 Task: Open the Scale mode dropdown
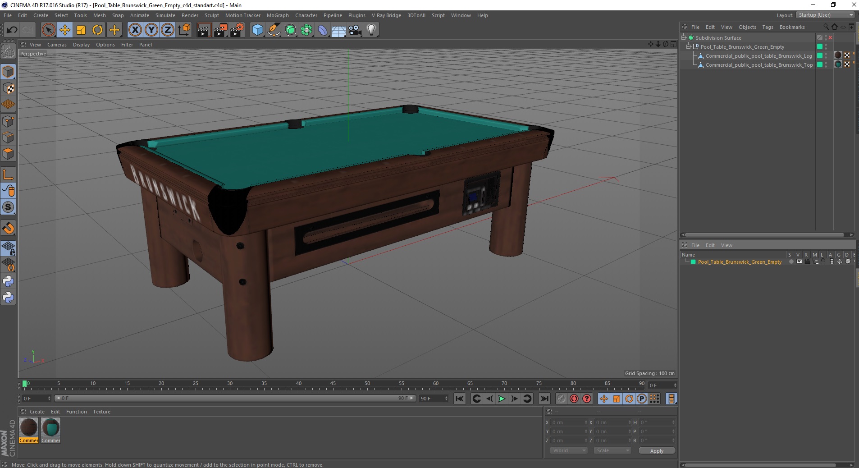(x=612, y=450)
